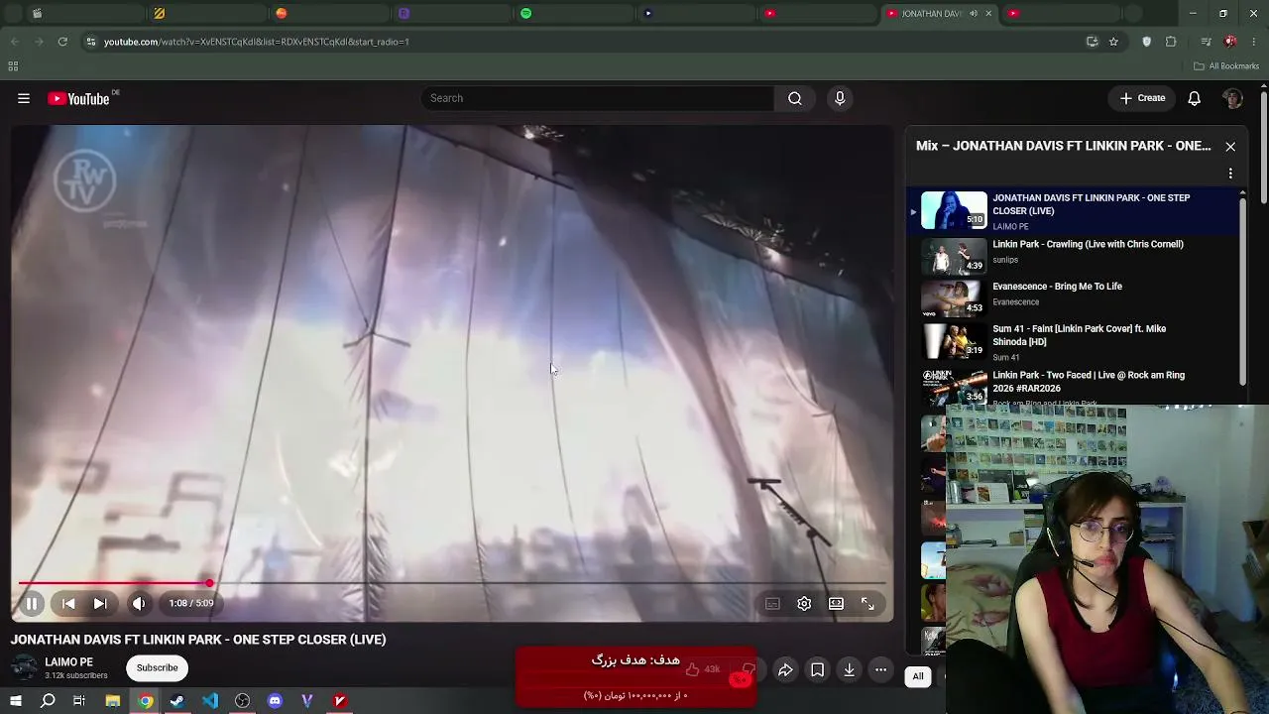
Task: Subscribe to LAIMO PE
Action: tap(157, 667)
